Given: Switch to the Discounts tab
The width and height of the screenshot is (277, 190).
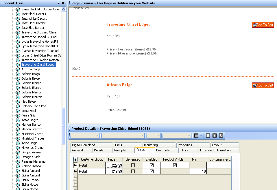Looking at the screenshot, I should click(163, 150).
